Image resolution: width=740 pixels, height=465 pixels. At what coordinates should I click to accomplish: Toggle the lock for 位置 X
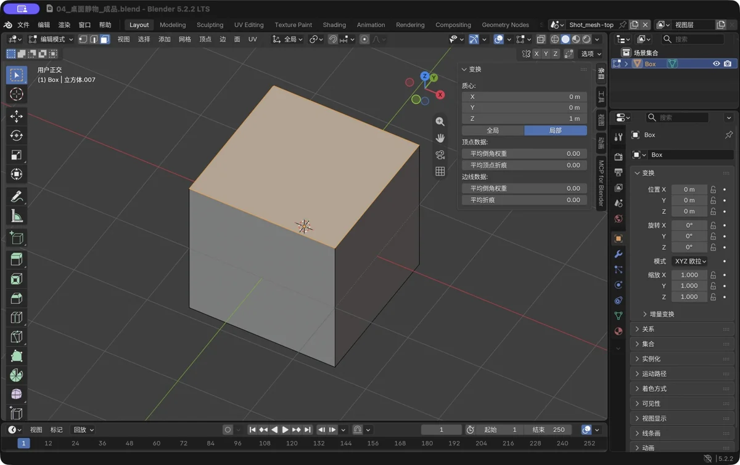click(713, 190)
